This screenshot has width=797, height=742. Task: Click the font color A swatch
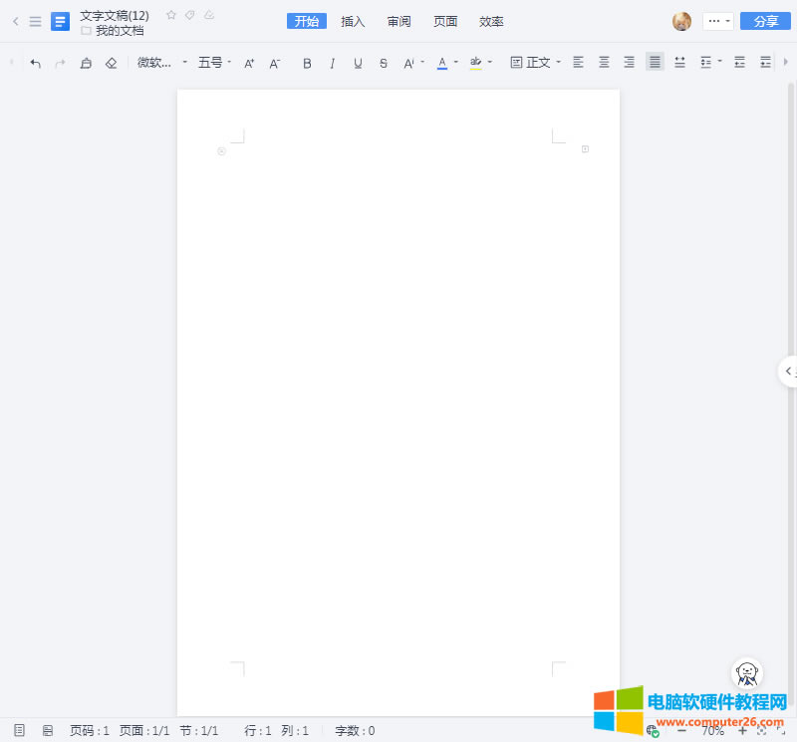[442, 62]
